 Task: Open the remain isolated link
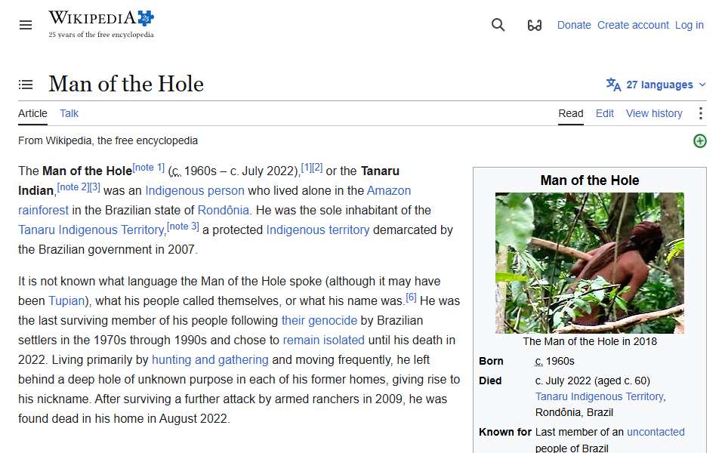click(324, 341)
